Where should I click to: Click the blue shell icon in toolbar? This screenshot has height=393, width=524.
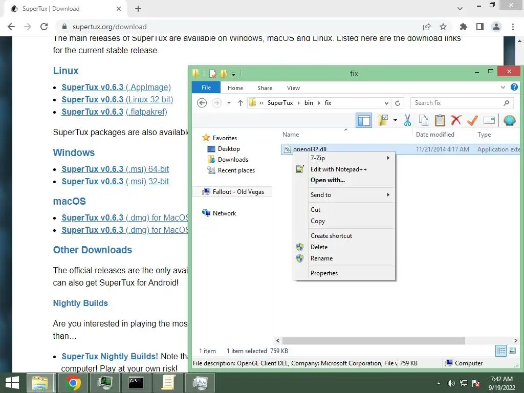tap(509, 120)
